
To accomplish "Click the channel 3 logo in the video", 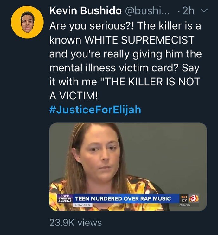I will (x=194, y=198).
